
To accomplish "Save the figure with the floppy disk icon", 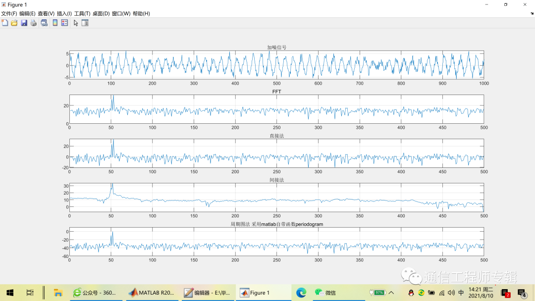I will 24,23.
